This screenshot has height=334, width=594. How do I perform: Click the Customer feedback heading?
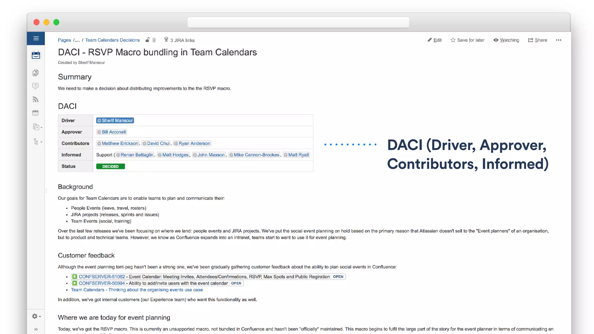point(86,255)
